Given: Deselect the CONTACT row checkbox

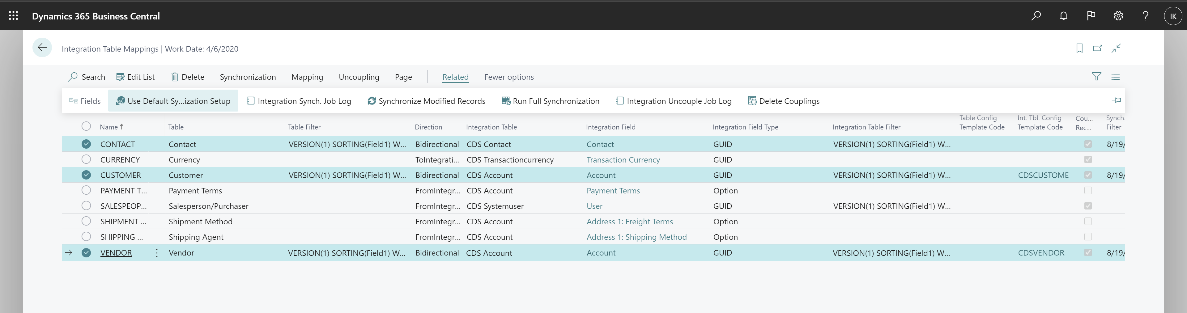Looking at the screenshot, I should click(x=86, y=144).
